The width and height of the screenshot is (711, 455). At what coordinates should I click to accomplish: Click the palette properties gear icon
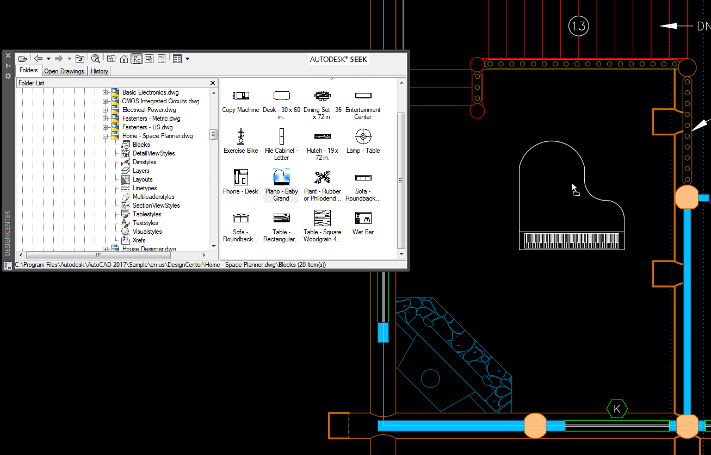point(8,77)
